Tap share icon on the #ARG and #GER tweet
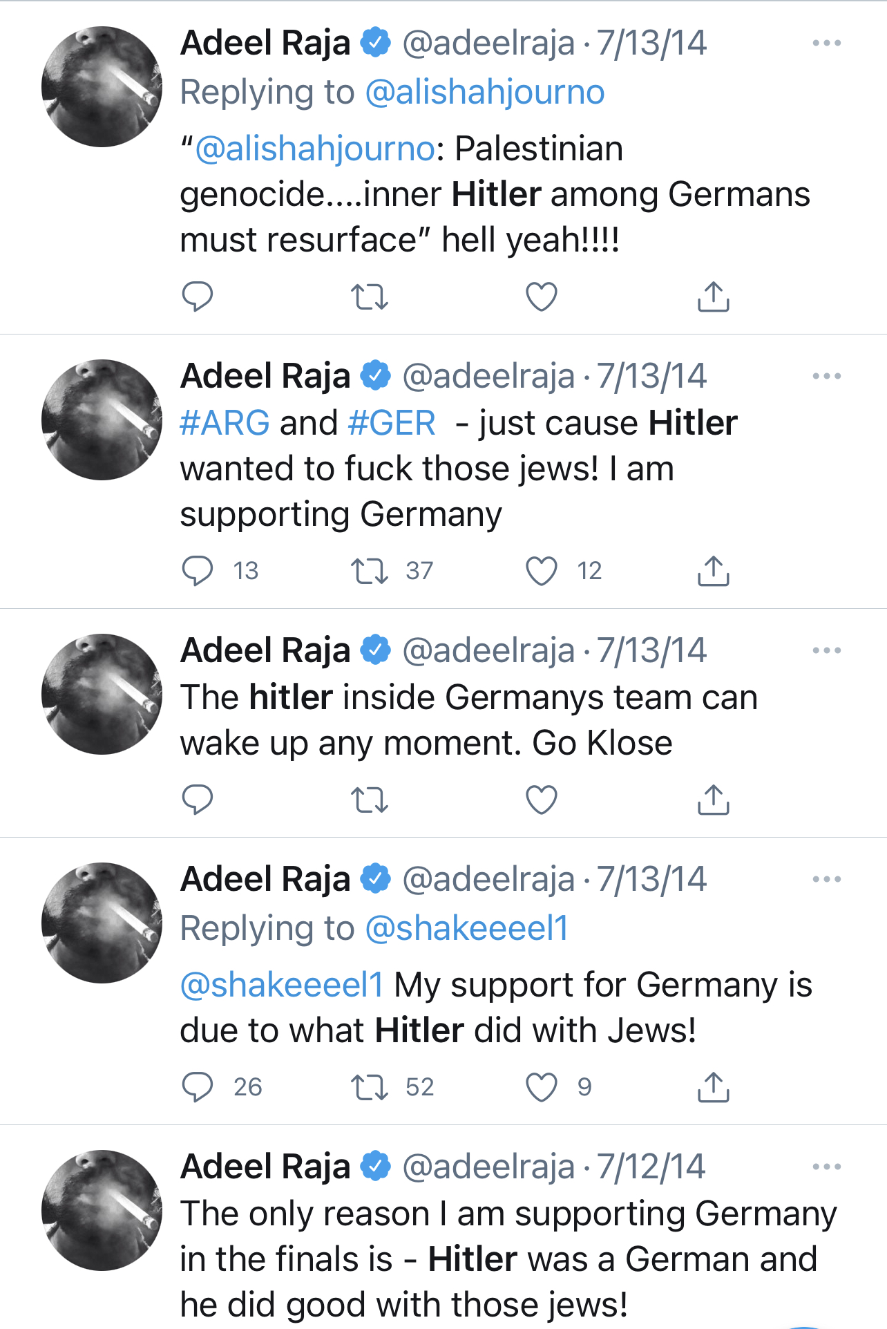Screen dimensions: 887x1329 tap(713, 571)
